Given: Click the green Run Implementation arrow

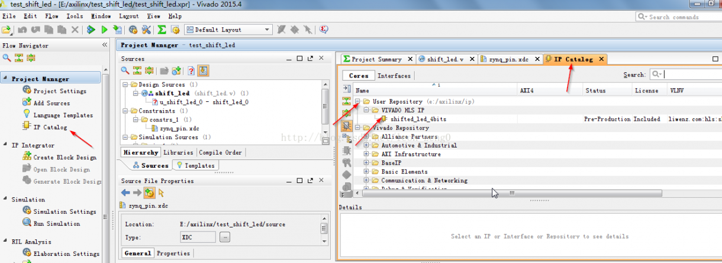Looking at the screenshot, I should pyautogui.click(x=104, y=30).
